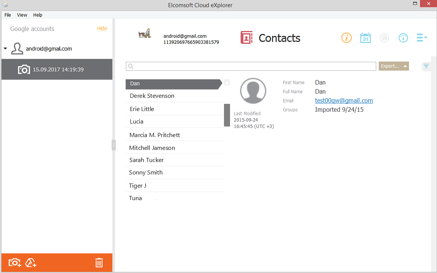Click the Google Drive add icon
Screen dimensions: 437x273
pos(31,263)
